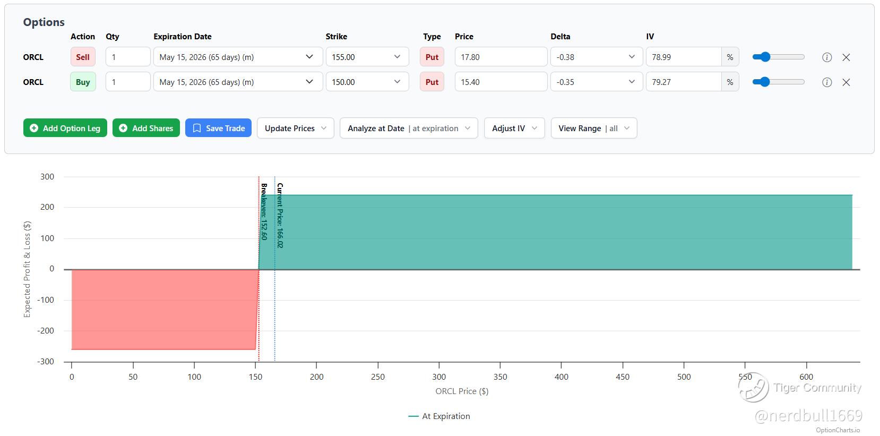Toggle the Buy action on second leg
The height and width of the screenshot is (436, 880).
click(83, 82)
